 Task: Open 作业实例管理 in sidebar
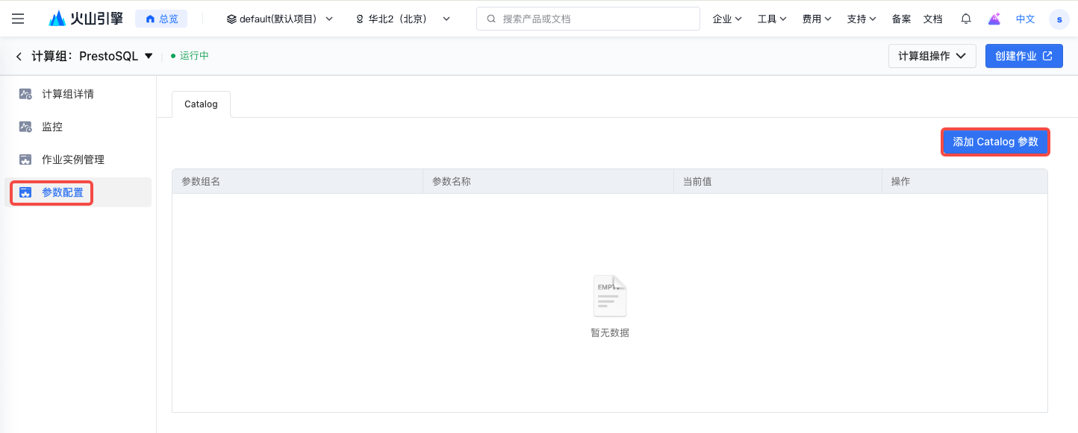click(78, 159)
